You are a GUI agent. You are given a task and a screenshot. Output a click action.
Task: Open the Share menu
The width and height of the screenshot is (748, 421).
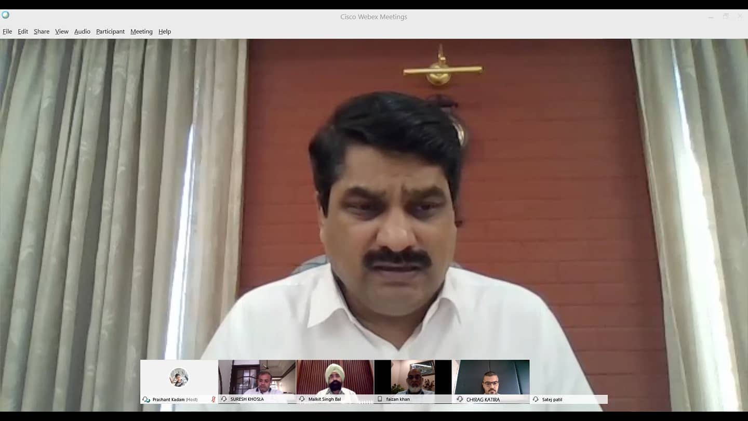[42, 31]
